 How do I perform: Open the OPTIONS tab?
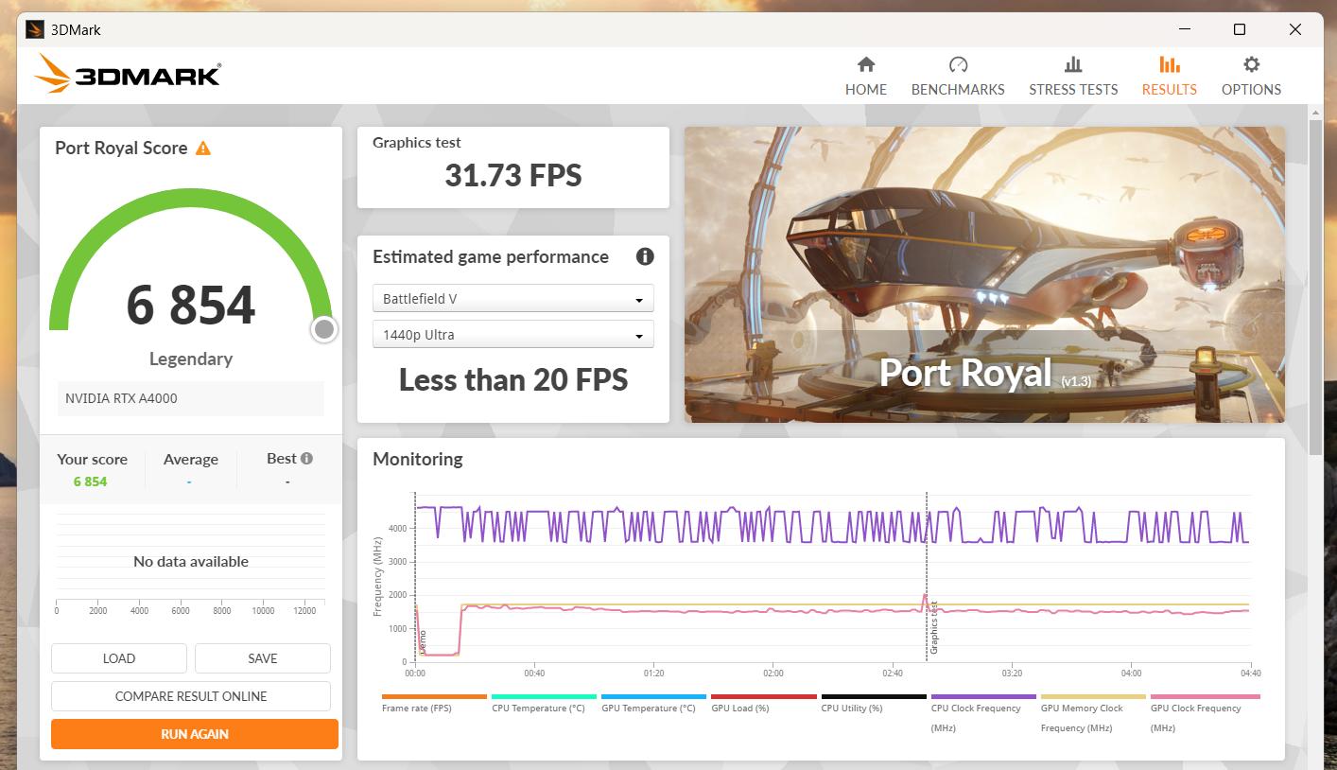[x=1251, y=76]
